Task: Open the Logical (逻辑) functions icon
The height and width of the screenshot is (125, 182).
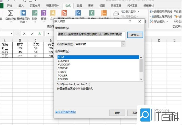Action: click(x=44, y=13)
